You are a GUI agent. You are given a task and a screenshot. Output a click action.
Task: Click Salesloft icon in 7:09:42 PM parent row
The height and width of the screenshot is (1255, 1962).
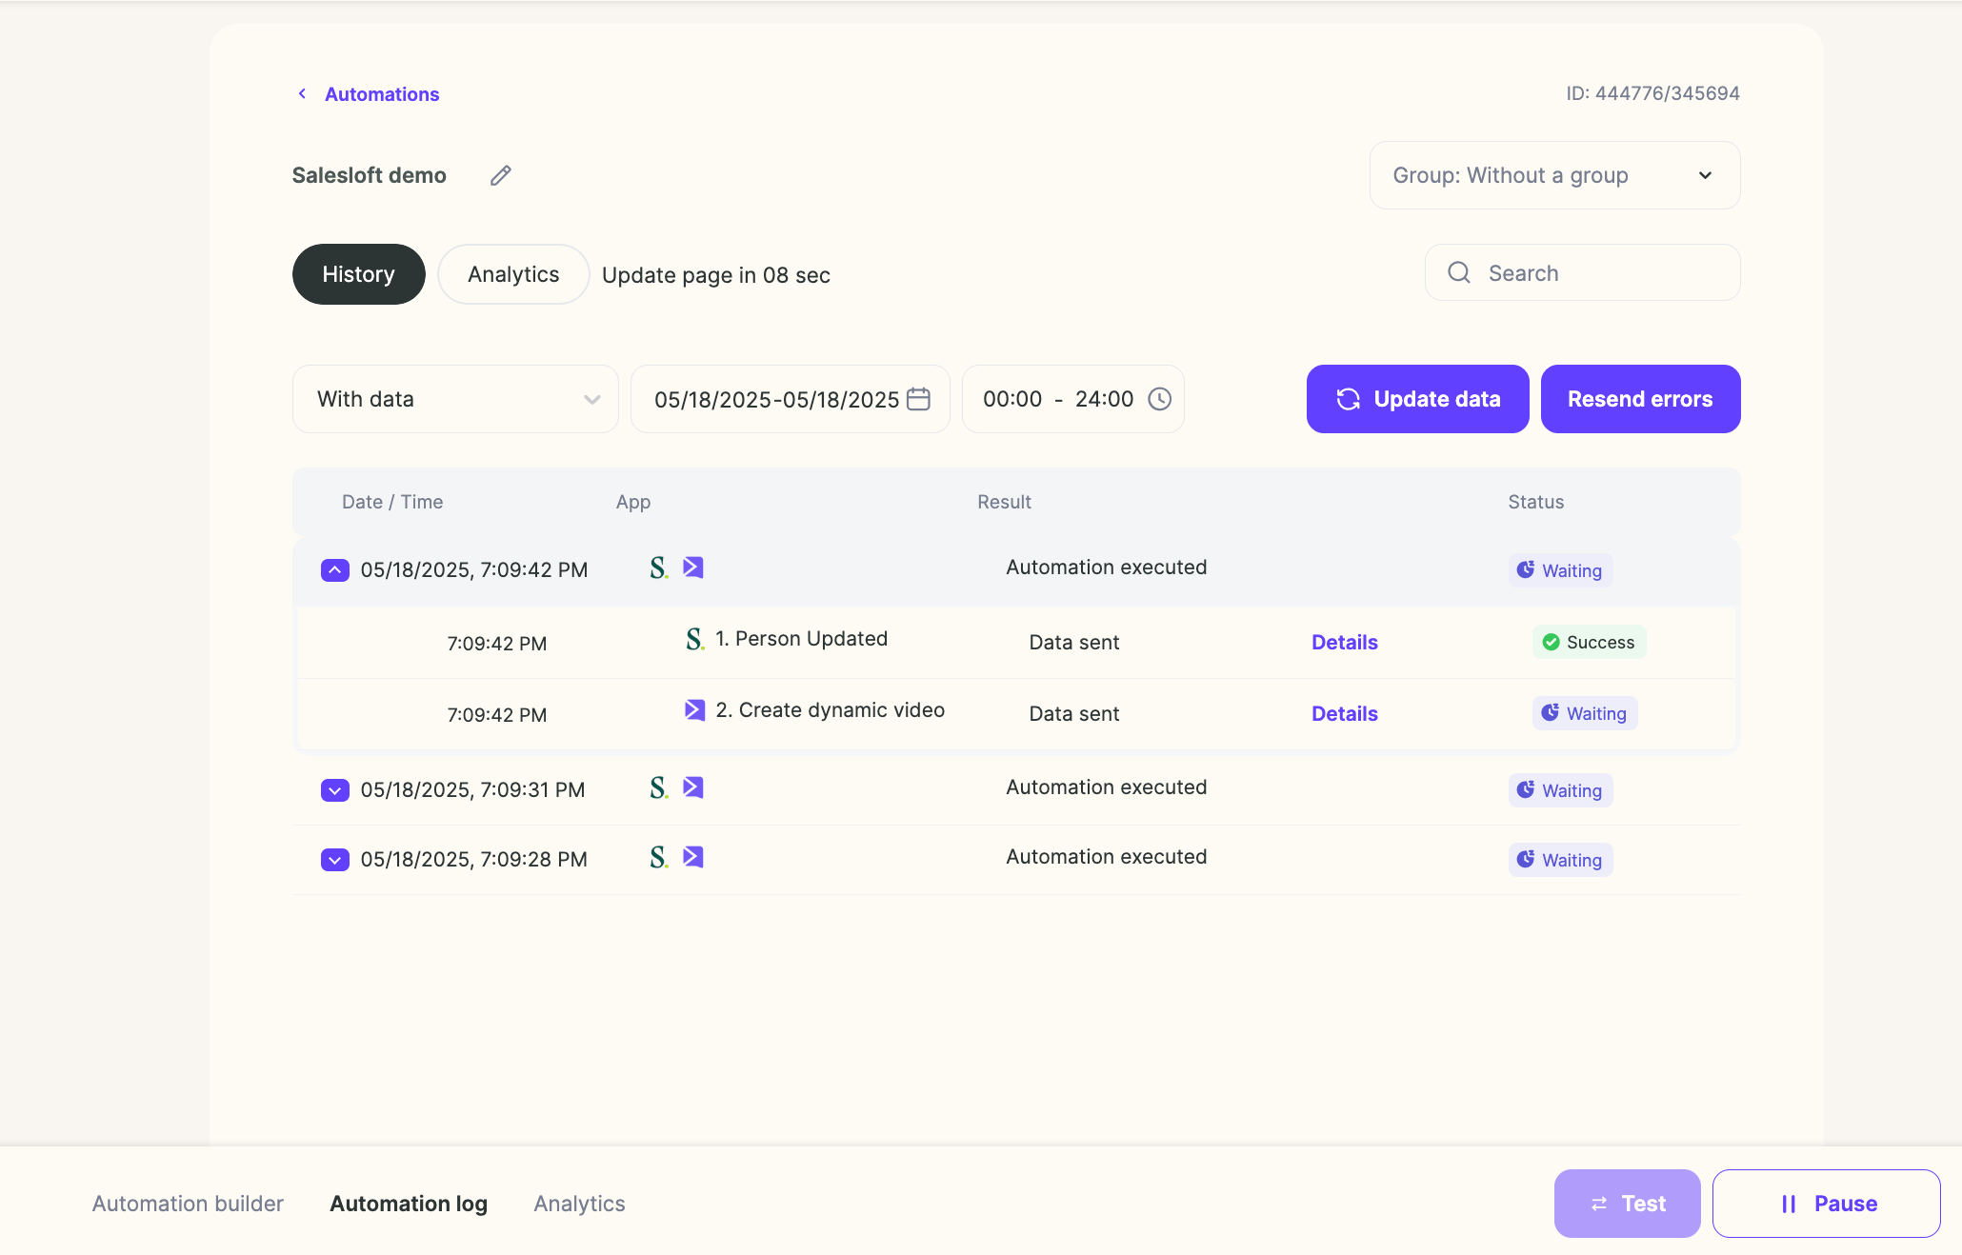pos(659,568)
